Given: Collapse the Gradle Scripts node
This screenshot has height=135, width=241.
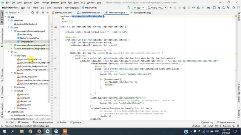Looking at the screenshot, I should click(6, 112).
